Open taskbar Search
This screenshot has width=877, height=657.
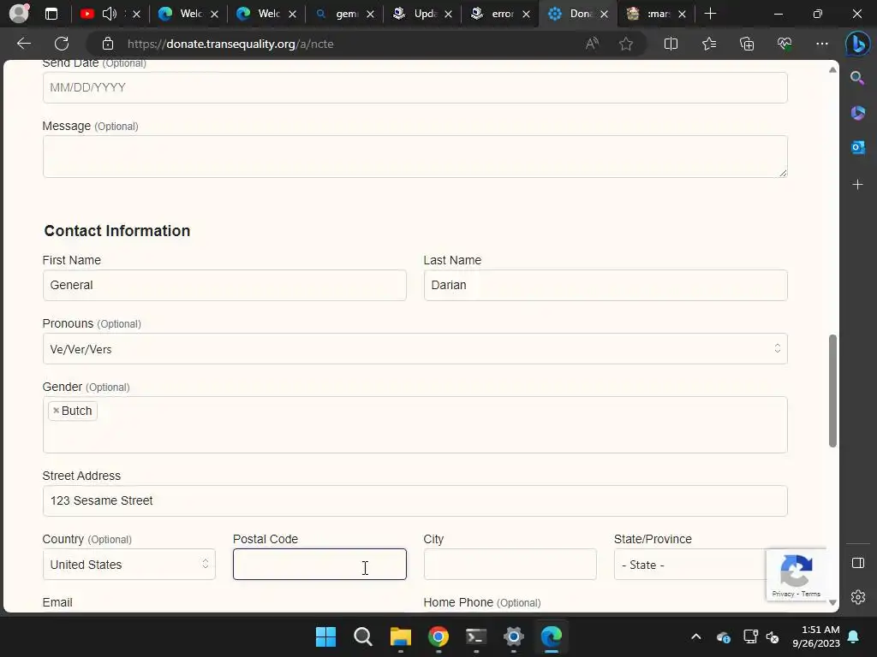pos(363,636)
